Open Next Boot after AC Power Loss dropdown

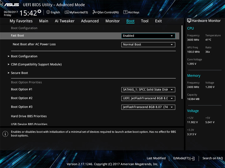tap(148, 44)
